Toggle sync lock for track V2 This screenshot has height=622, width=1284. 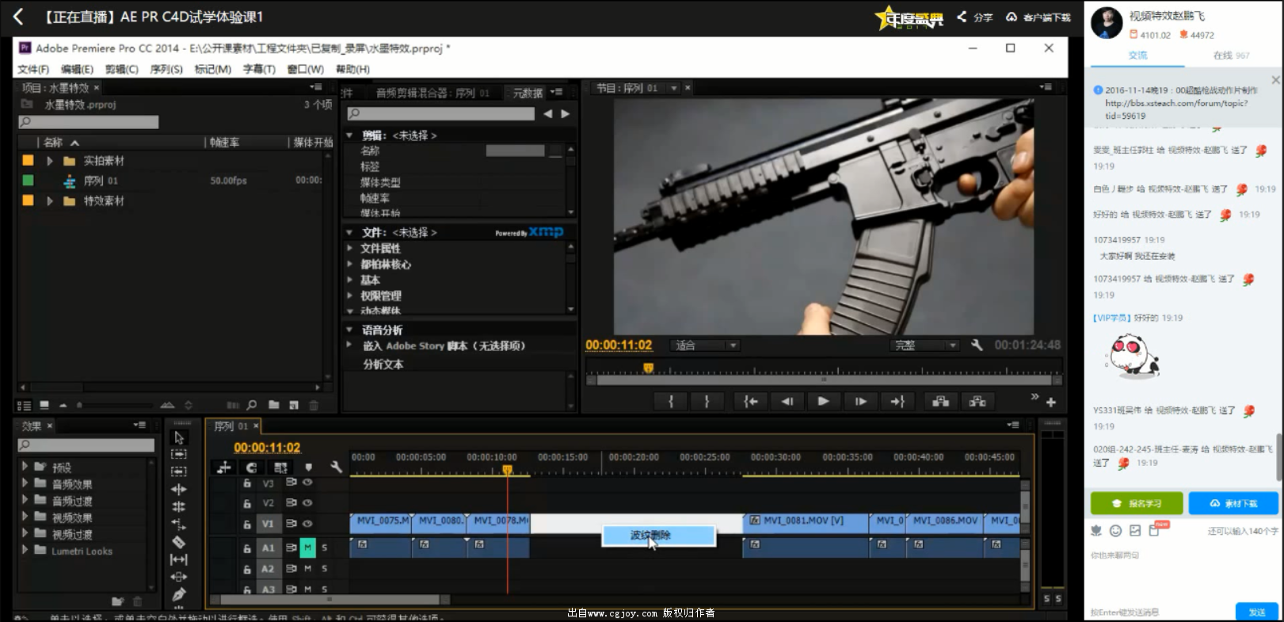(291, 502)
